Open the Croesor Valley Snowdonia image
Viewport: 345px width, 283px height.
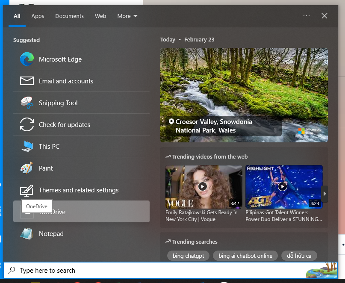tap(244, 95)
